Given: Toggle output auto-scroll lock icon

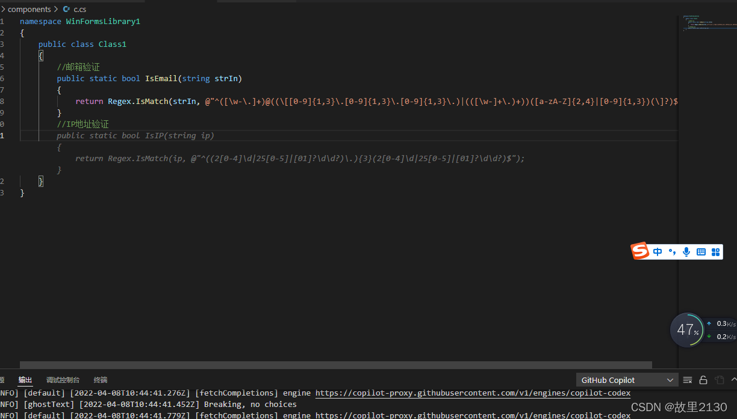Looking at the screenshot, I should point(703,380).
